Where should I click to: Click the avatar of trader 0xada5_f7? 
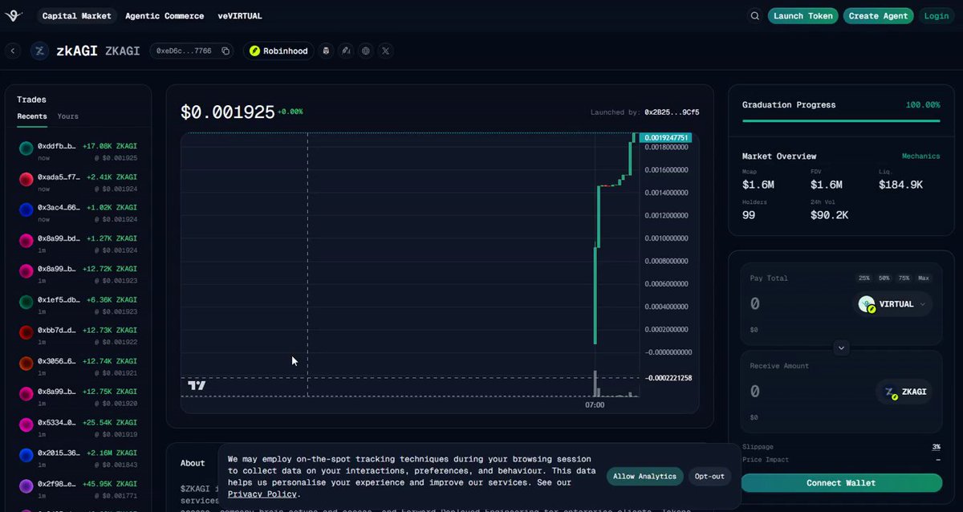pyautogui.click(x=26, y=178)
